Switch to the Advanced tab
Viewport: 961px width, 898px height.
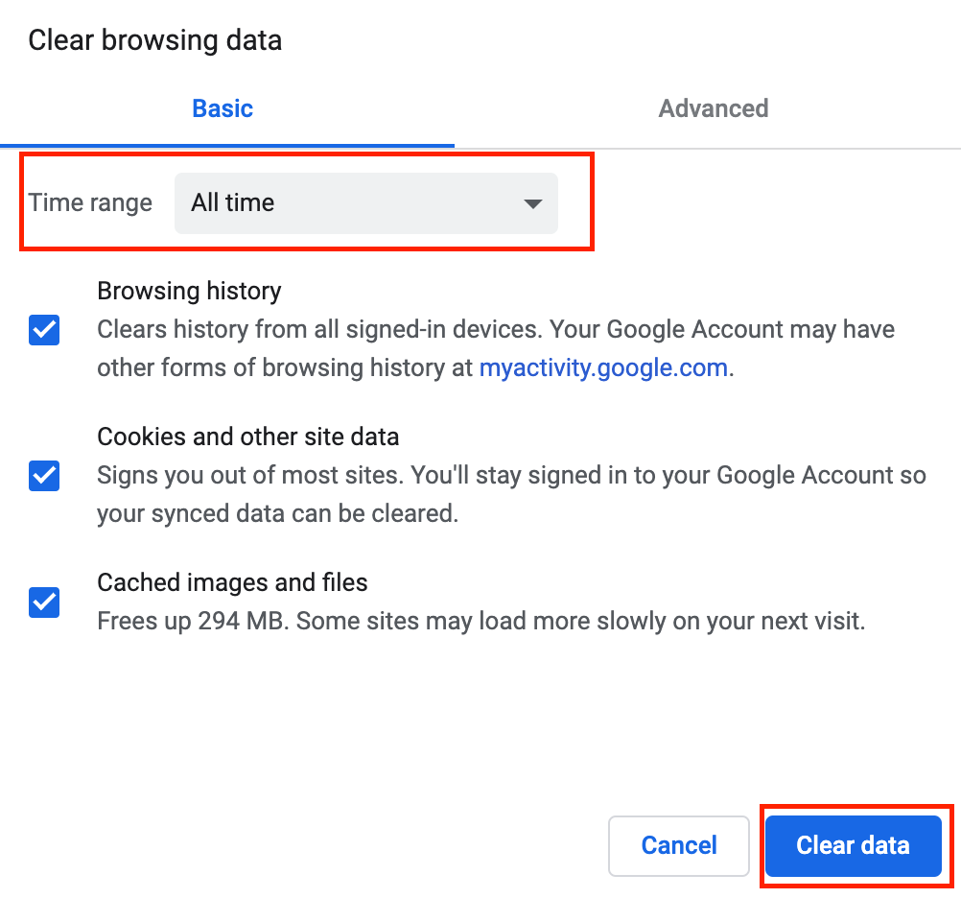tap(713, 108)
